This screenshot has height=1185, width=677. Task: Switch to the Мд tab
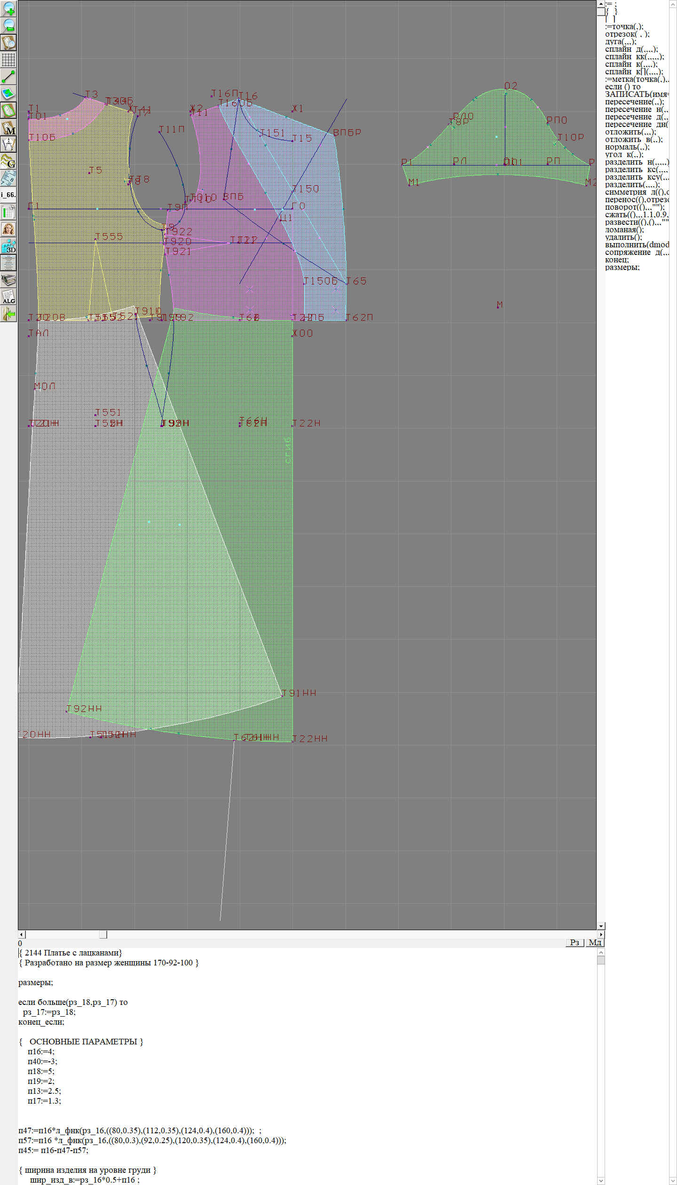coord(594,942)
